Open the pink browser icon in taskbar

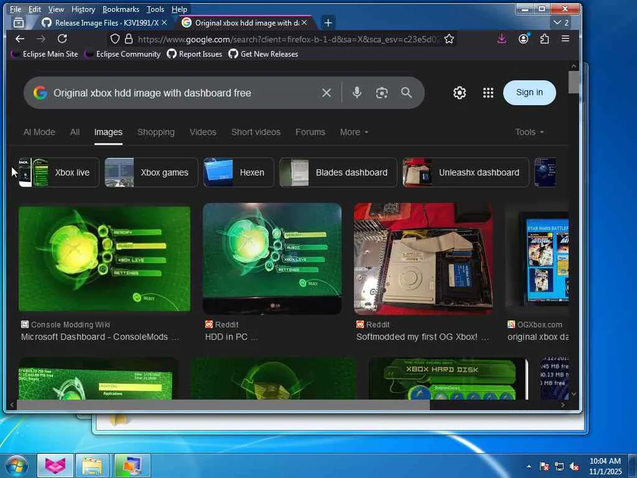tap(55, 466)
